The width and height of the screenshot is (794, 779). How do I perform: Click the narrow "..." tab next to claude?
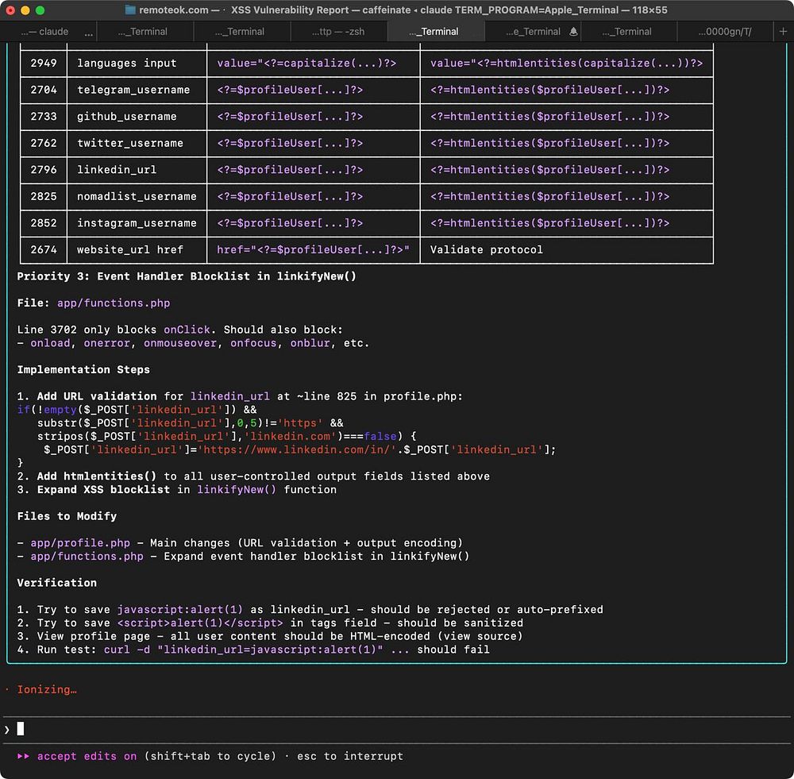(x=89, y=32)
